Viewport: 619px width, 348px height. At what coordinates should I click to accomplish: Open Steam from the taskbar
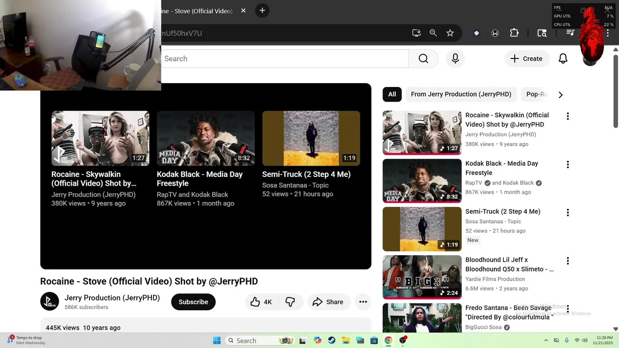[332, 340]
